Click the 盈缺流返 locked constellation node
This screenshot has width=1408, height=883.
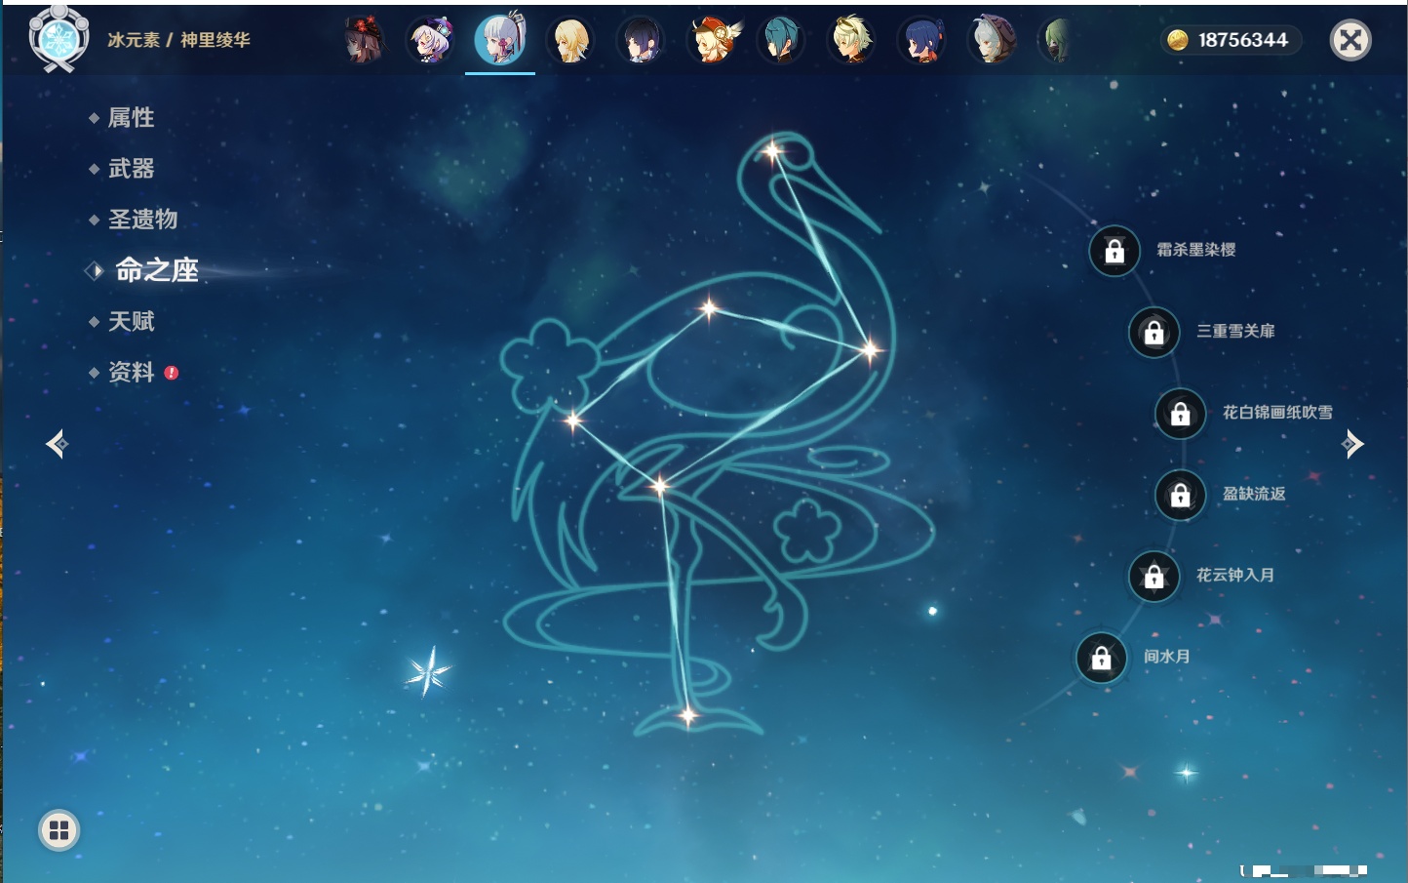pyautogui.click(x=1180, y=495)
